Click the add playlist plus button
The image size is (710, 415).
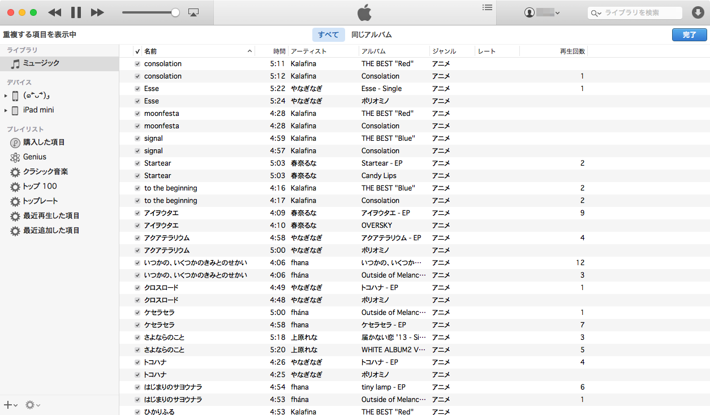tap(10, 405)
